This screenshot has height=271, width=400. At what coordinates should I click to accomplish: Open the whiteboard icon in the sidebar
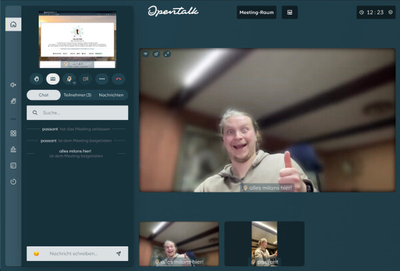[13, 166]
